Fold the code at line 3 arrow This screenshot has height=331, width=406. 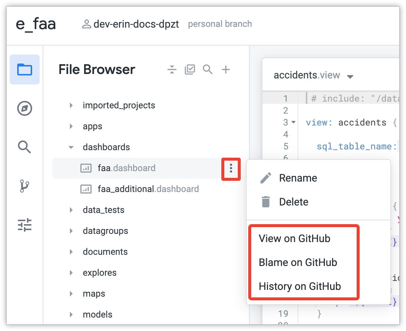[x=293, y=122]
